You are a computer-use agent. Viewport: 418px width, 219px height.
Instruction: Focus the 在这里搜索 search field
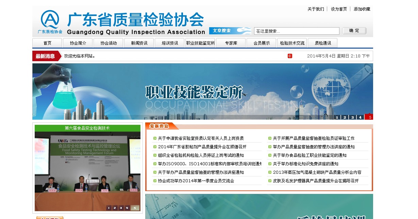click(x=297, y=31)
